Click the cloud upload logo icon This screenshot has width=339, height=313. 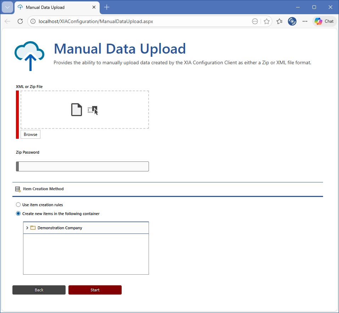(x=29, y=56)
